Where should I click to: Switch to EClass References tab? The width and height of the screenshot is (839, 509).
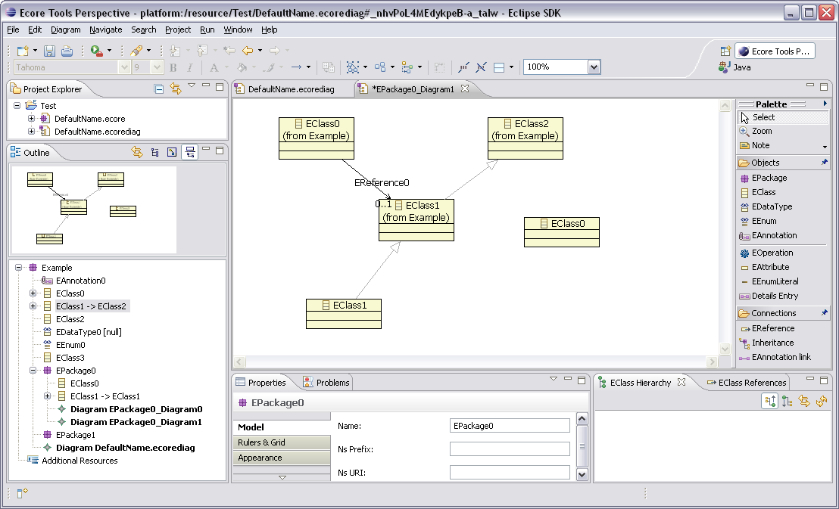tap(747, 382)
